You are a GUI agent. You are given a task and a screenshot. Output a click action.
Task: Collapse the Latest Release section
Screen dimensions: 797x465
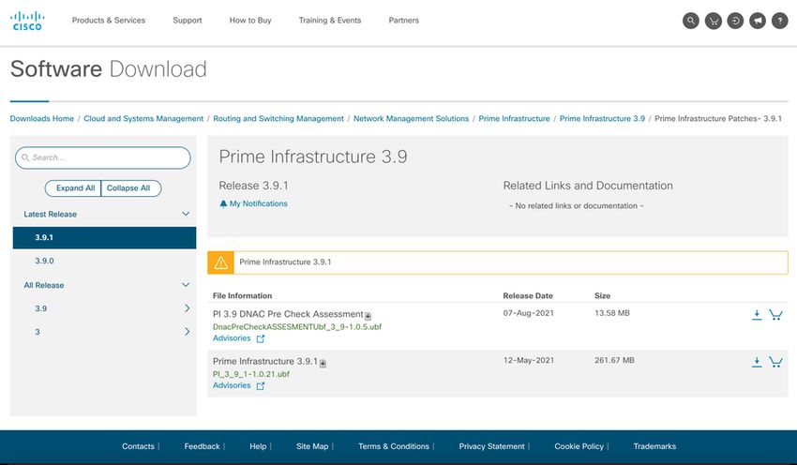[186, 214]
